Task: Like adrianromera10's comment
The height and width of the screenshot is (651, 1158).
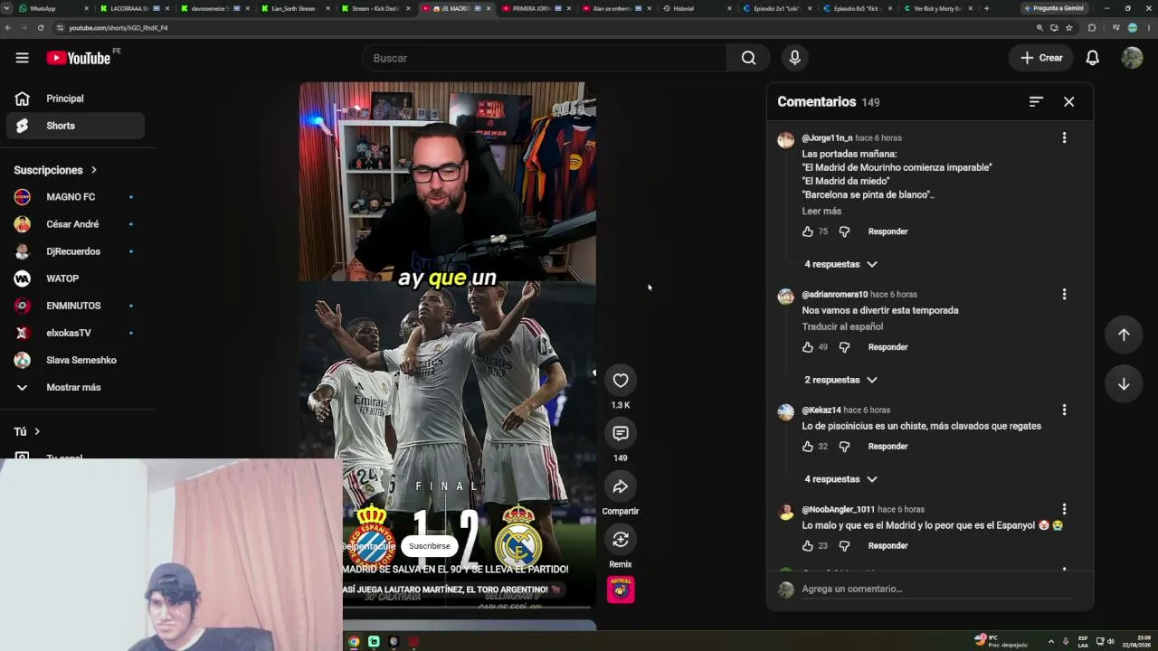Action: [808, 347]
